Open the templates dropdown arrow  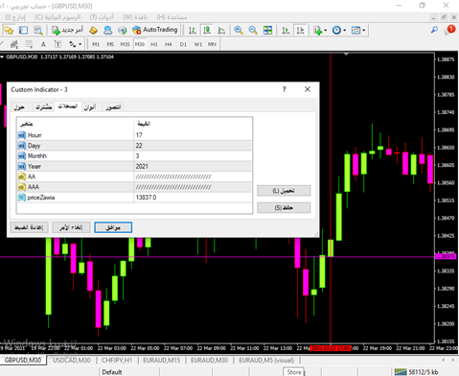tap(363, 31)
